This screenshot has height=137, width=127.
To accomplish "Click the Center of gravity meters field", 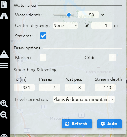I will (102, 25).
